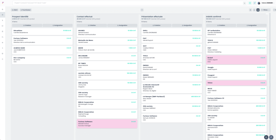Image resolution: width=276 pixels, height=140 pixels.
Task: Toggle the client filter chip
Action: click(15, 10)
